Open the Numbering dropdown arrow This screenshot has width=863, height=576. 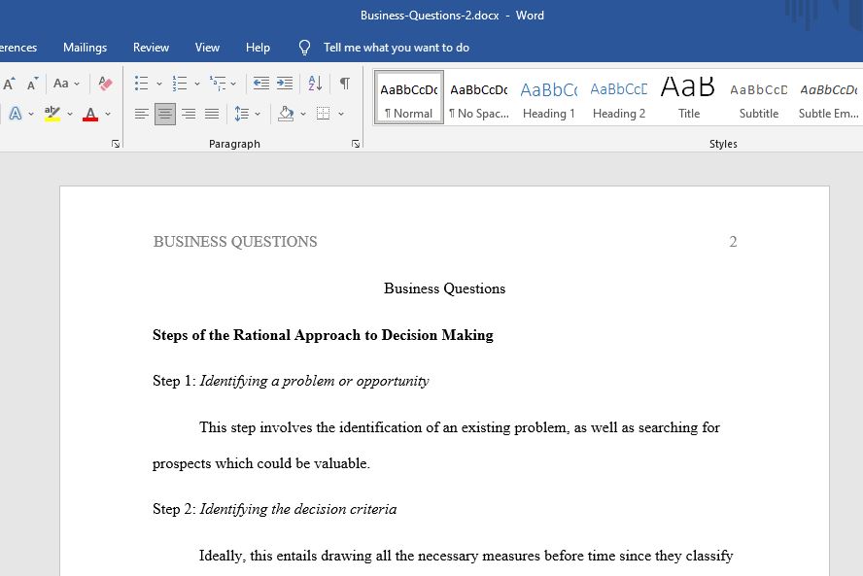pyautogui.click(x=196, y=85)
